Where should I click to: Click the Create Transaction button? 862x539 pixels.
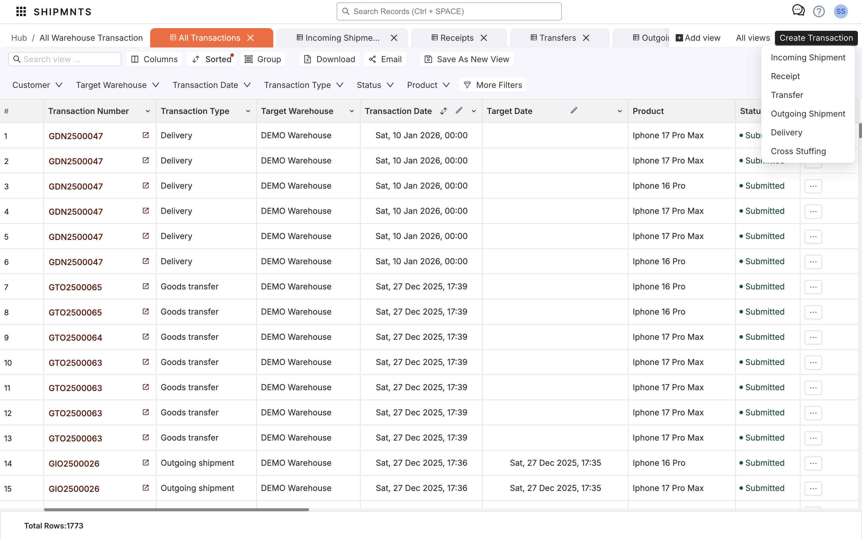(x=816, y=38)
